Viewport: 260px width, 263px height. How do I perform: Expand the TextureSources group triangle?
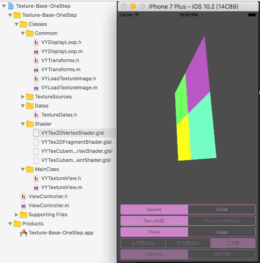(x=23, y=97)
